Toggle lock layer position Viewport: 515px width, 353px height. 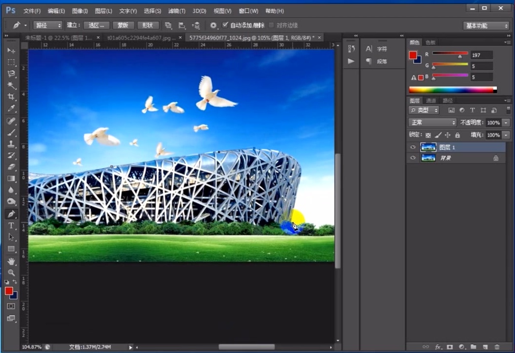click(x=447, y=135)
